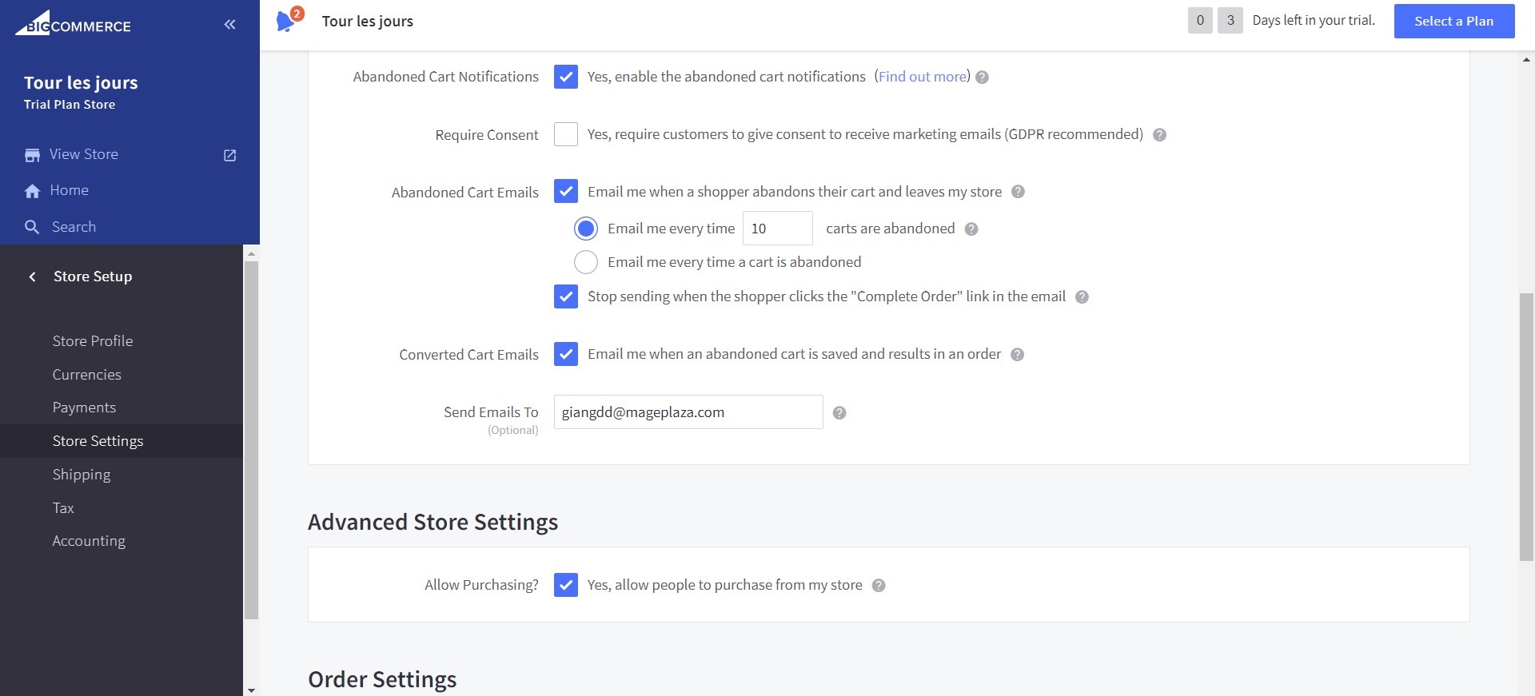Click the Home house icon
The height and width of the screenshot is (696, 1535).
pyautogui.click(x=32, y=191)
